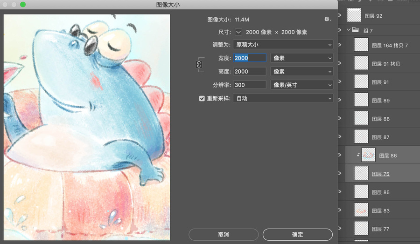Click the 确定 button
This screenshot has height=244, width=420.
click(x=298, y=234)
